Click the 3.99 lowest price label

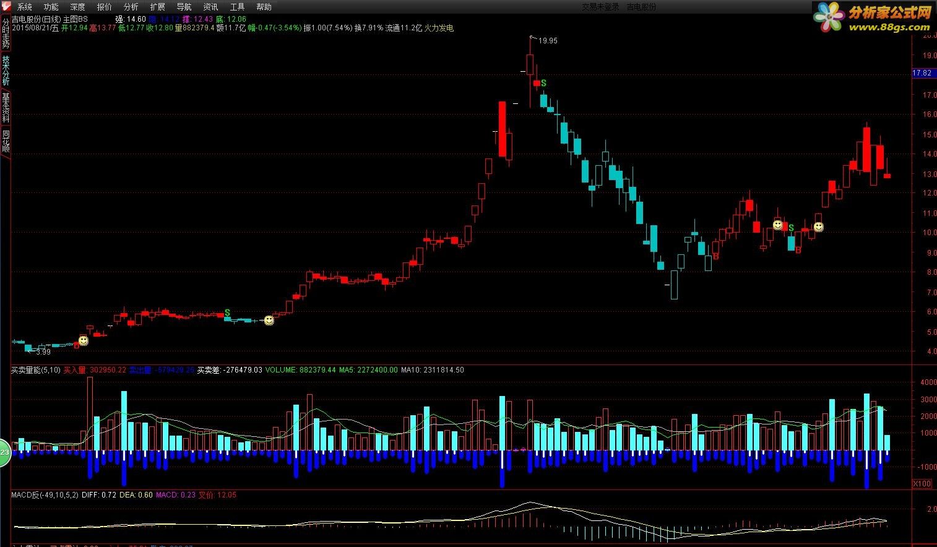coord(43,352)
